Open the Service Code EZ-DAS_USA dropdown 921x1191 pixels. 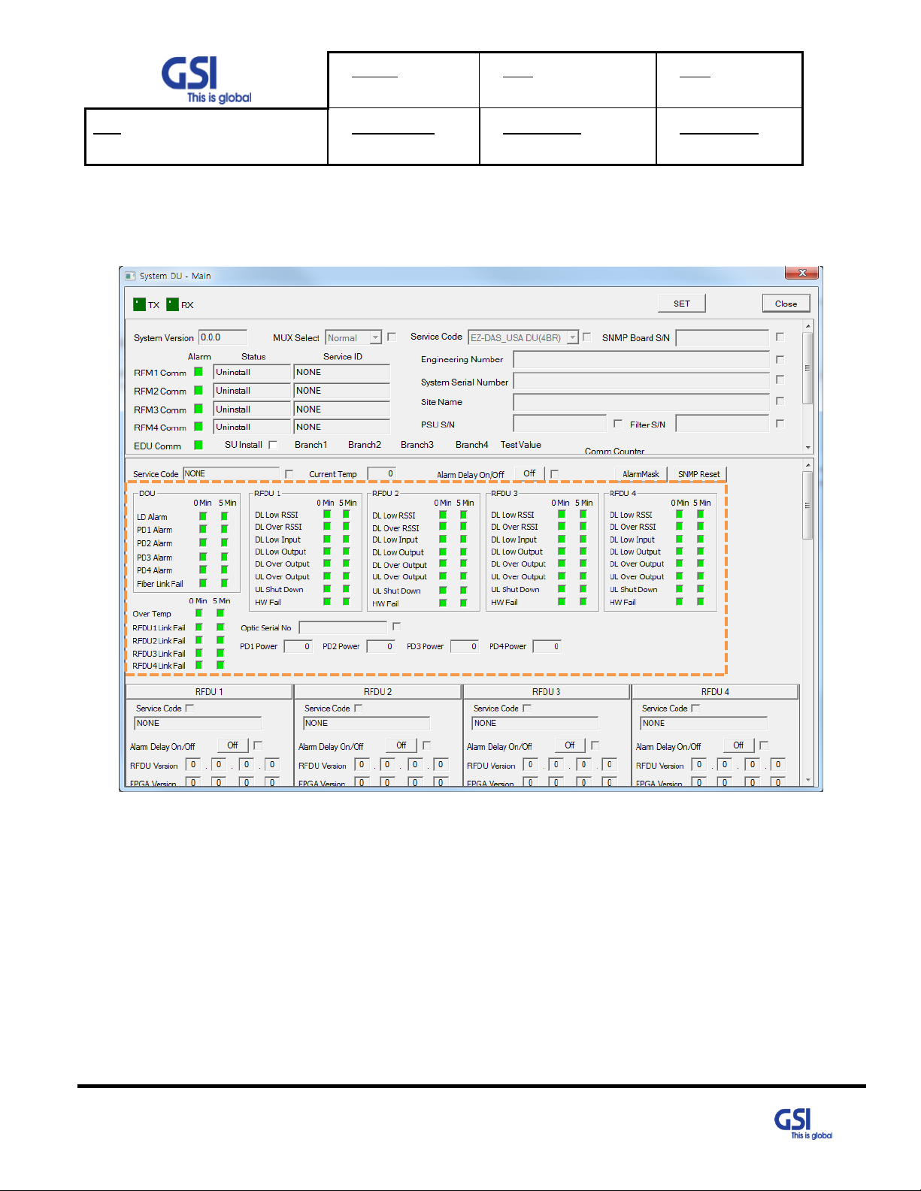point(572,338)
